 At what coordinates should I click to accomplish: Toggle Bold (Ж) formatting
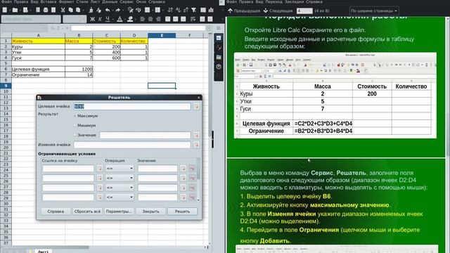[x=92, y=19]
